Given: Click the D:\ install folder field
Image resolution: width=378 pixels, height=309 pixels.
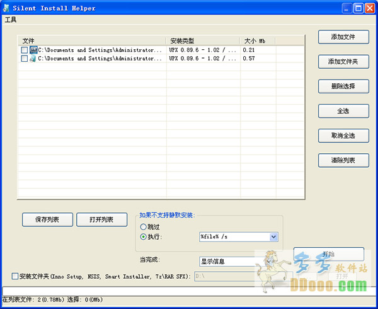Looking at the screenshot, I should pos(243,276).
